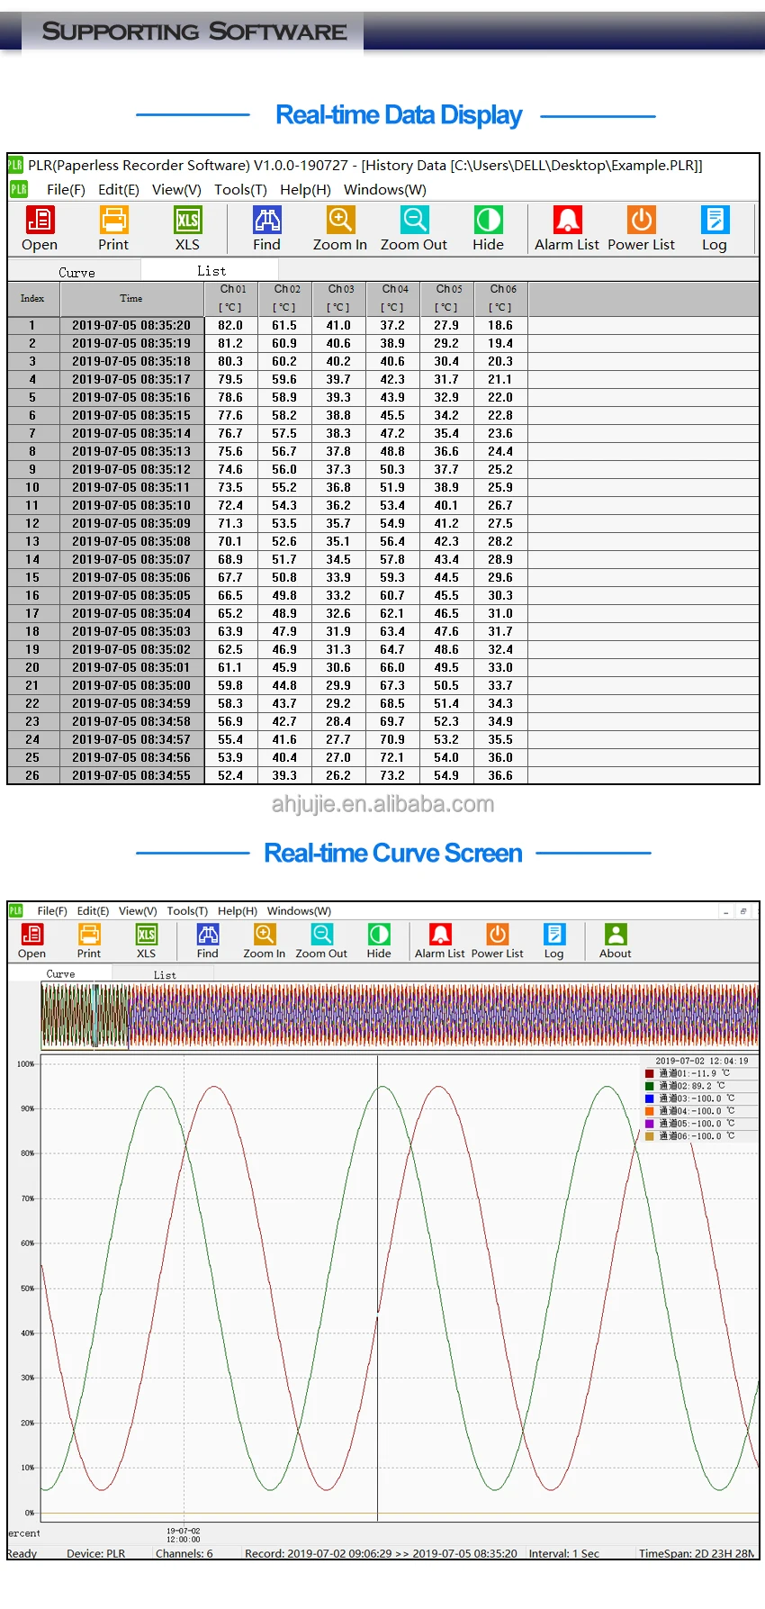Open Tools(T) menu in the upper data window
The width and height of the screenshot is (765, 1609).
coord(240,190)
